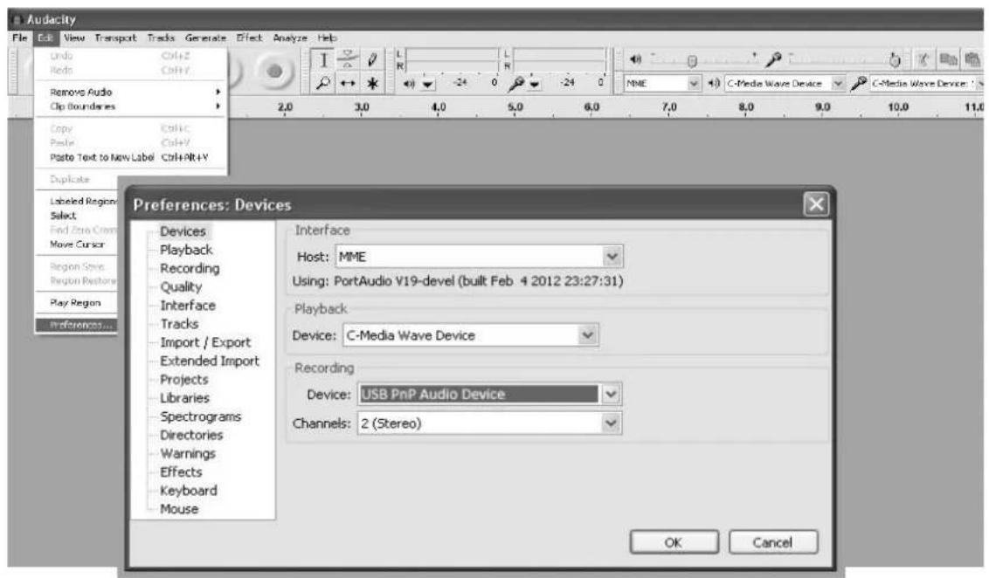Image resolution: width=989 pixels, height=578 pixels.
Task: Open the File menu
Action: (19, 38)
